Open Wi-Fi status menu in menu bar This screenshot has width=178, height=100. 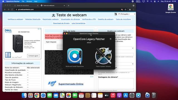coord(148,1)
